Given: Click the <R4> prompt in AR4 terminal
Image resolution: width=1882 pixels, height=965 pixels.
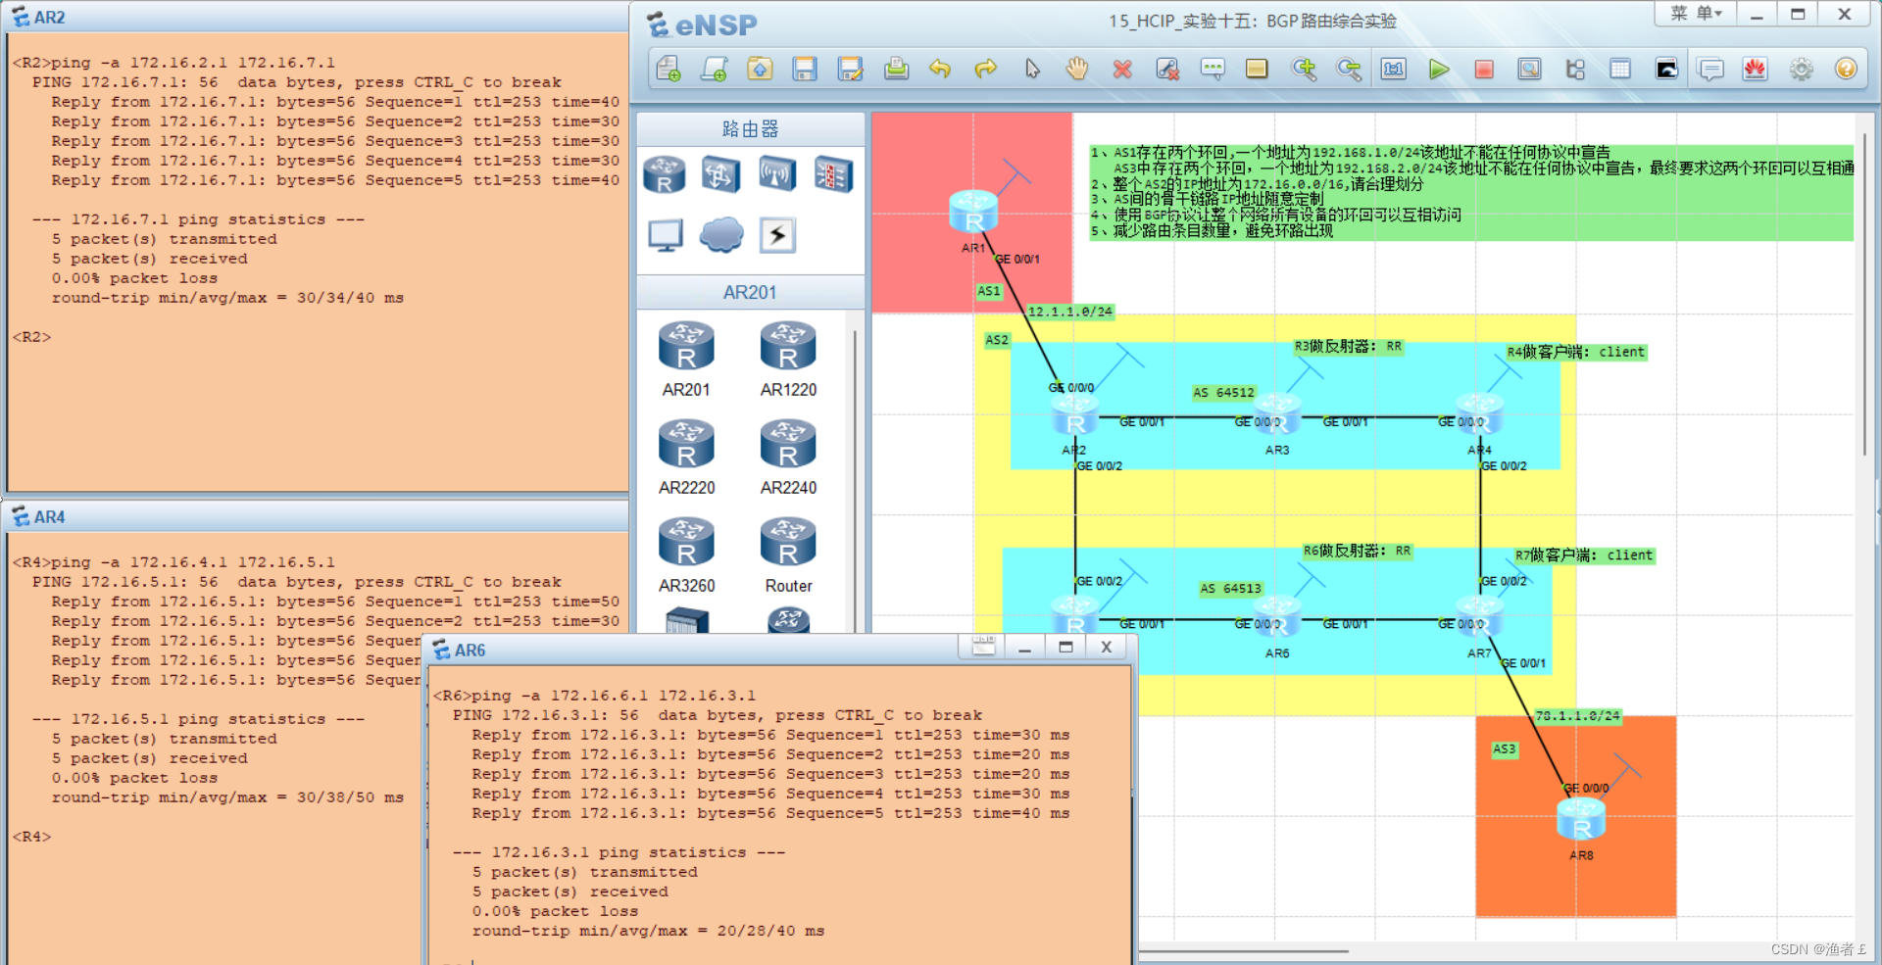Looking at the screenshot, I should tap(31, 837).
